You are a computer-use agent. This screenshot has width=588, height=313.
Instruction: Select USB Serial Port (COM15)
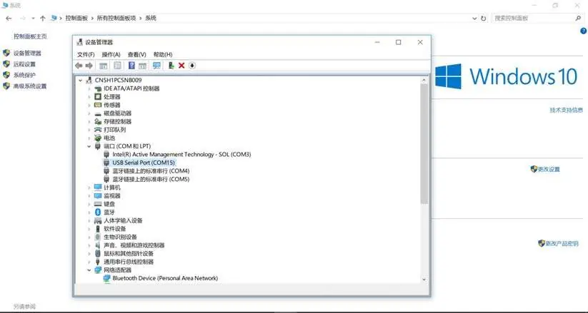click(x=144, y=163)
